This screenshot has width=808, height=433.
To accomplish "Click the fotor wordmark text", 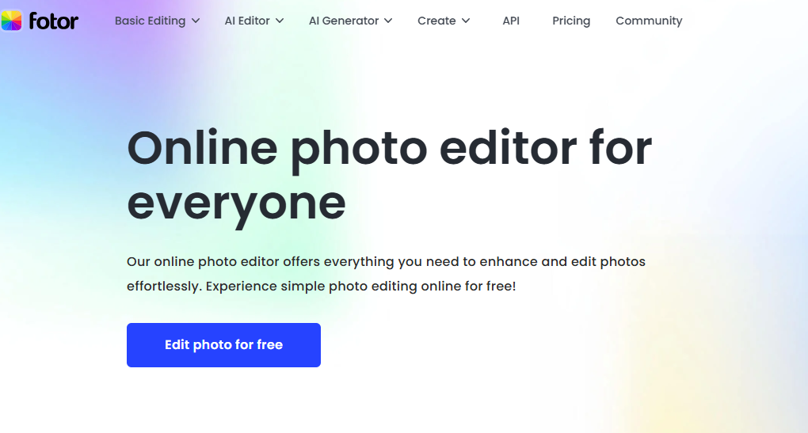I will coord(54,21).
